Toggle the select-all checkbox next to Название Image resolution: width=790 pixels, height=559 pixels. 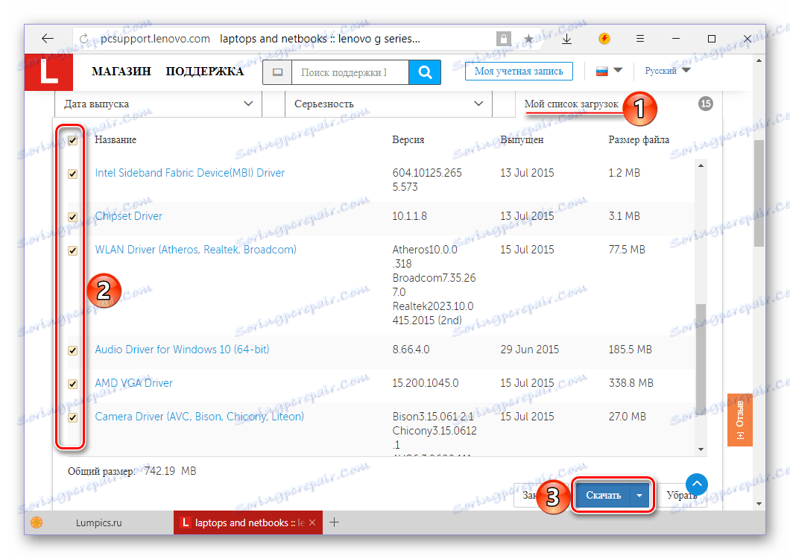[72, 140]
